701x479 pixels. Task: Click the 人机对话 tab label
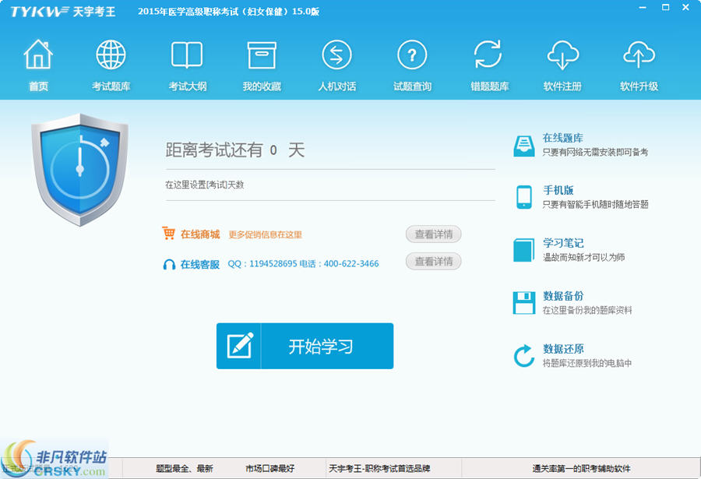(x=337, y=86)
